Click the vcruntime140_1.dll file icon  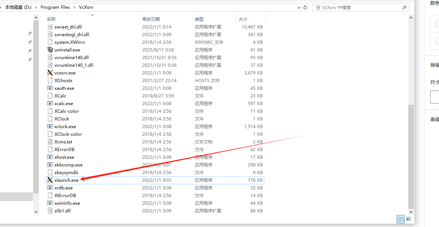(50, 65)
